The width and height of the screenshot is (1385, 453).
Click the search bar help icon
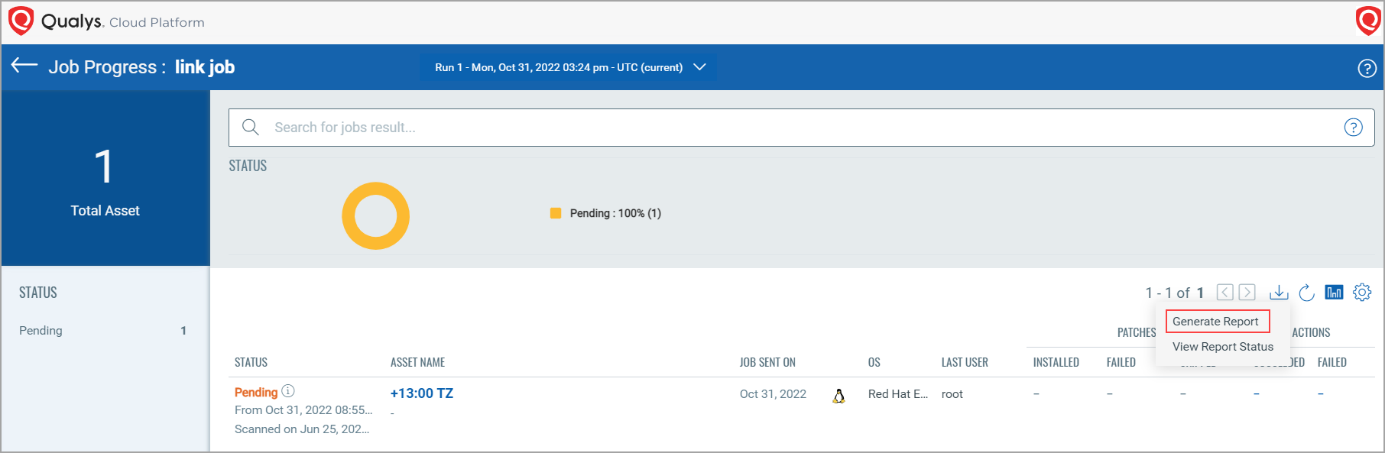coord(1353,128)
